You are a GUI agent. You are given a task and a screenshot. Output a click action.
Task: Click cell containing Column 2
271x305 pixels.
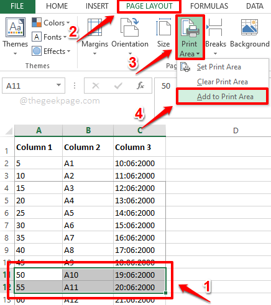coord(88,147)
